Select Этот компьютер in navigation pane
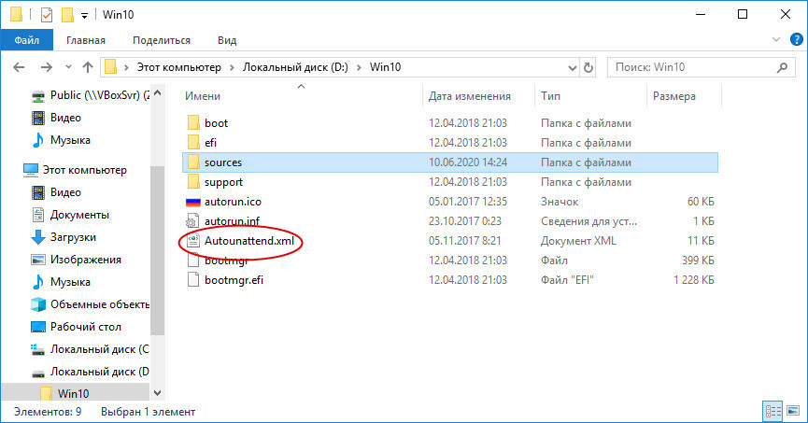808x423 pixels. [75, 170]
